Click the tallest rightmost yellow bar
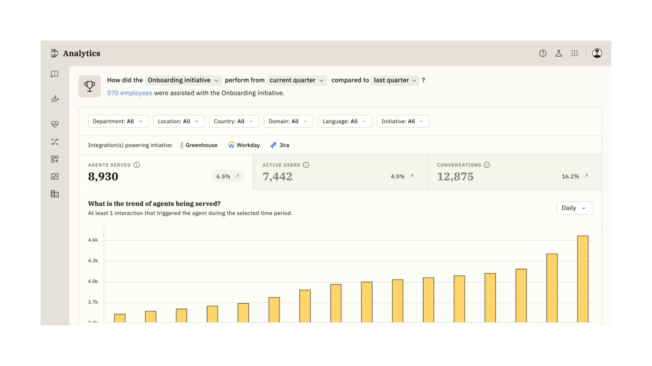The image size is (652, 366). tap(583, 280)
